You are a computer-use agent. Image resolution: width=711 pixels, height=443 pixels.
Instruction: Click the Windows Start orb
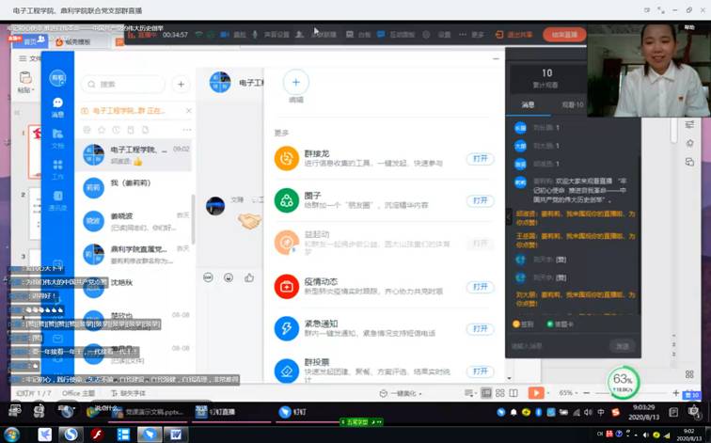coord(11,435)
